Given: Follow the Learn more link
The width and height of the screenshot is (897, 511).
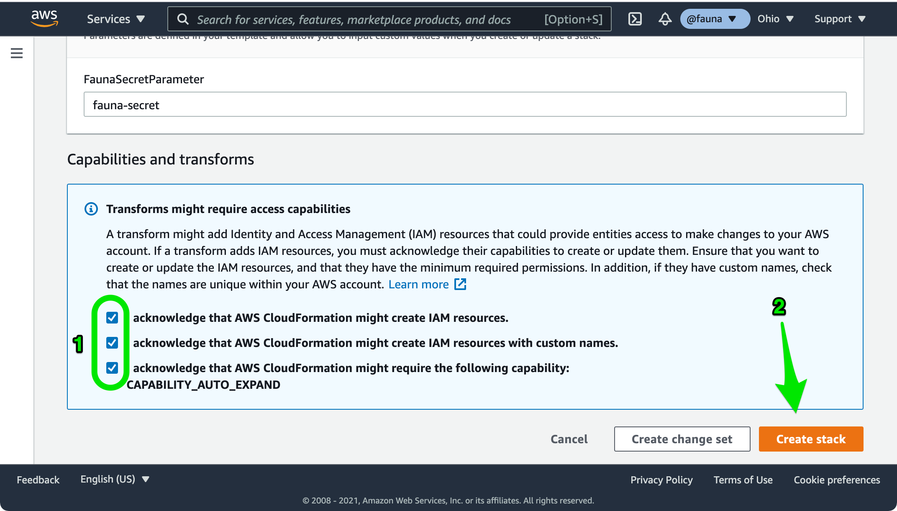Looking at the screenshot, I should [x=418, y=284].
